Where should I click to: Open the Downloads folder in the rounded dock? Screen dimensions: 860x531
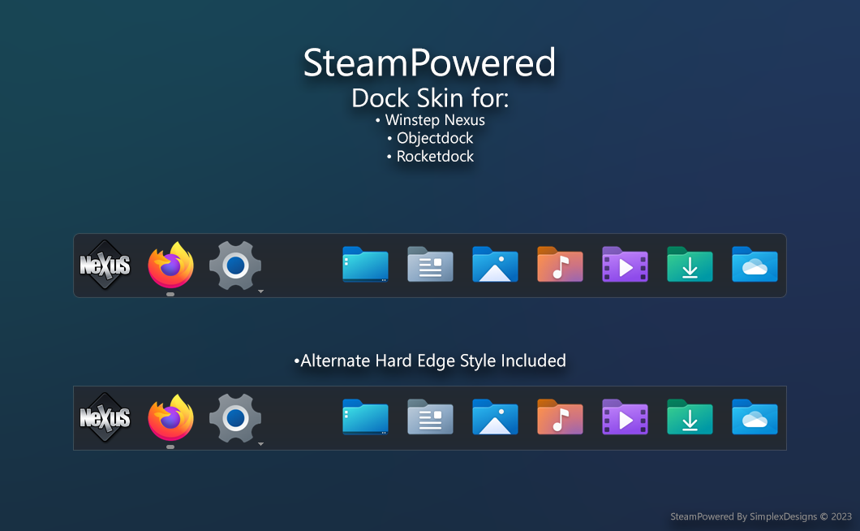(x=690, y=265)
